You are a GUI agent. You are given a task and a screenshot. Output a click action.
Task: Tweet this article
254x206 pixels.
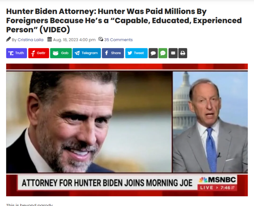pos(136,53)
